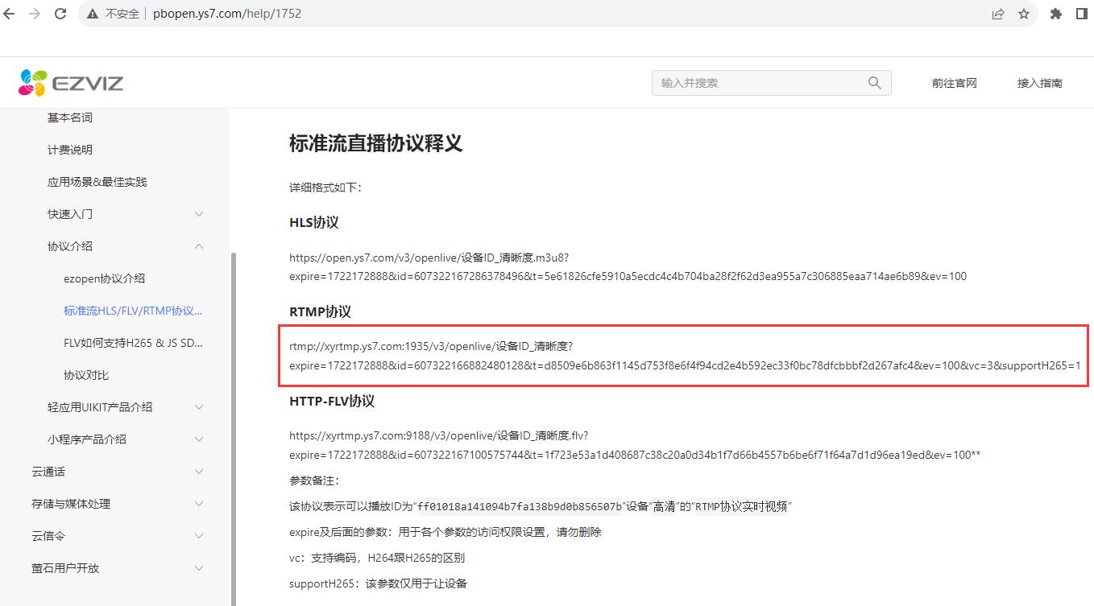This screenshot has height=606, width=1094.
Task: Open the ezopen协议介绍 page
Action: [105, 278]
